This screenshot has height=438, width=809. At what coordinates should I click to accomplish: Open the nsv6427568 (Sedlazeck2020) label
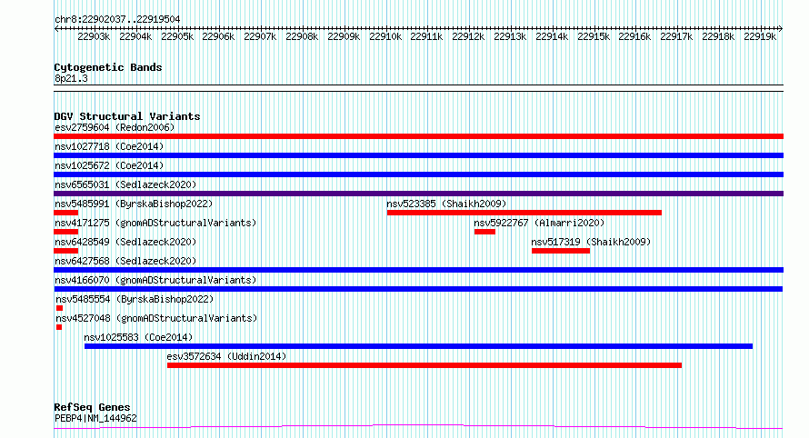click(x=125, y=261)
